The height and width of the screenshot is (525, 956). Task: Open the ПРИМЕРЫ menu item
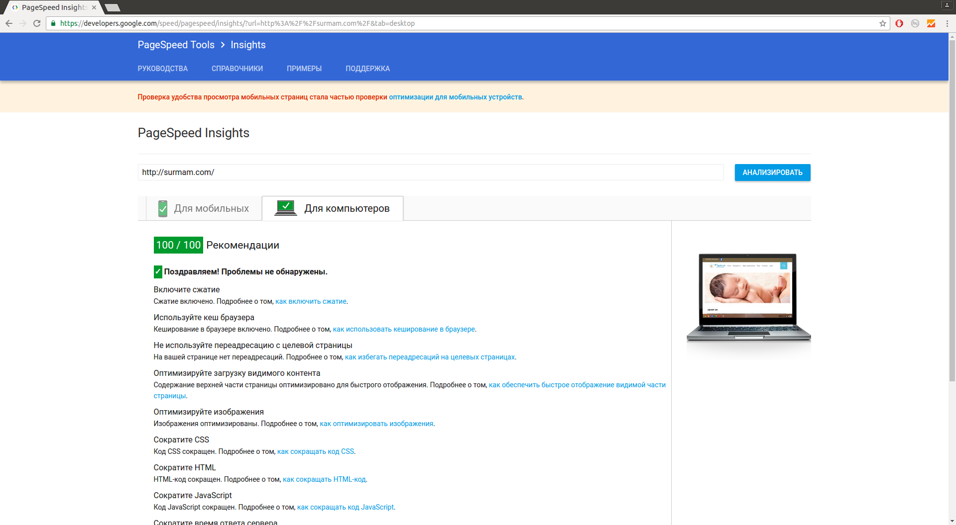[x=304, y=69]
